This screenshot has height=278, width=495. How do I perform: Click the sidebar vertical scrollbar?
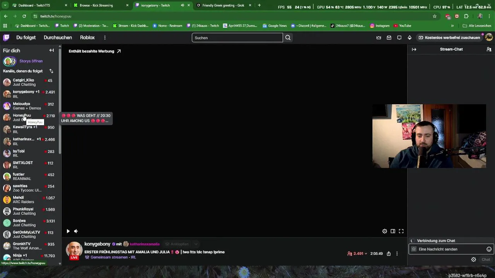(x=60, y=100)
